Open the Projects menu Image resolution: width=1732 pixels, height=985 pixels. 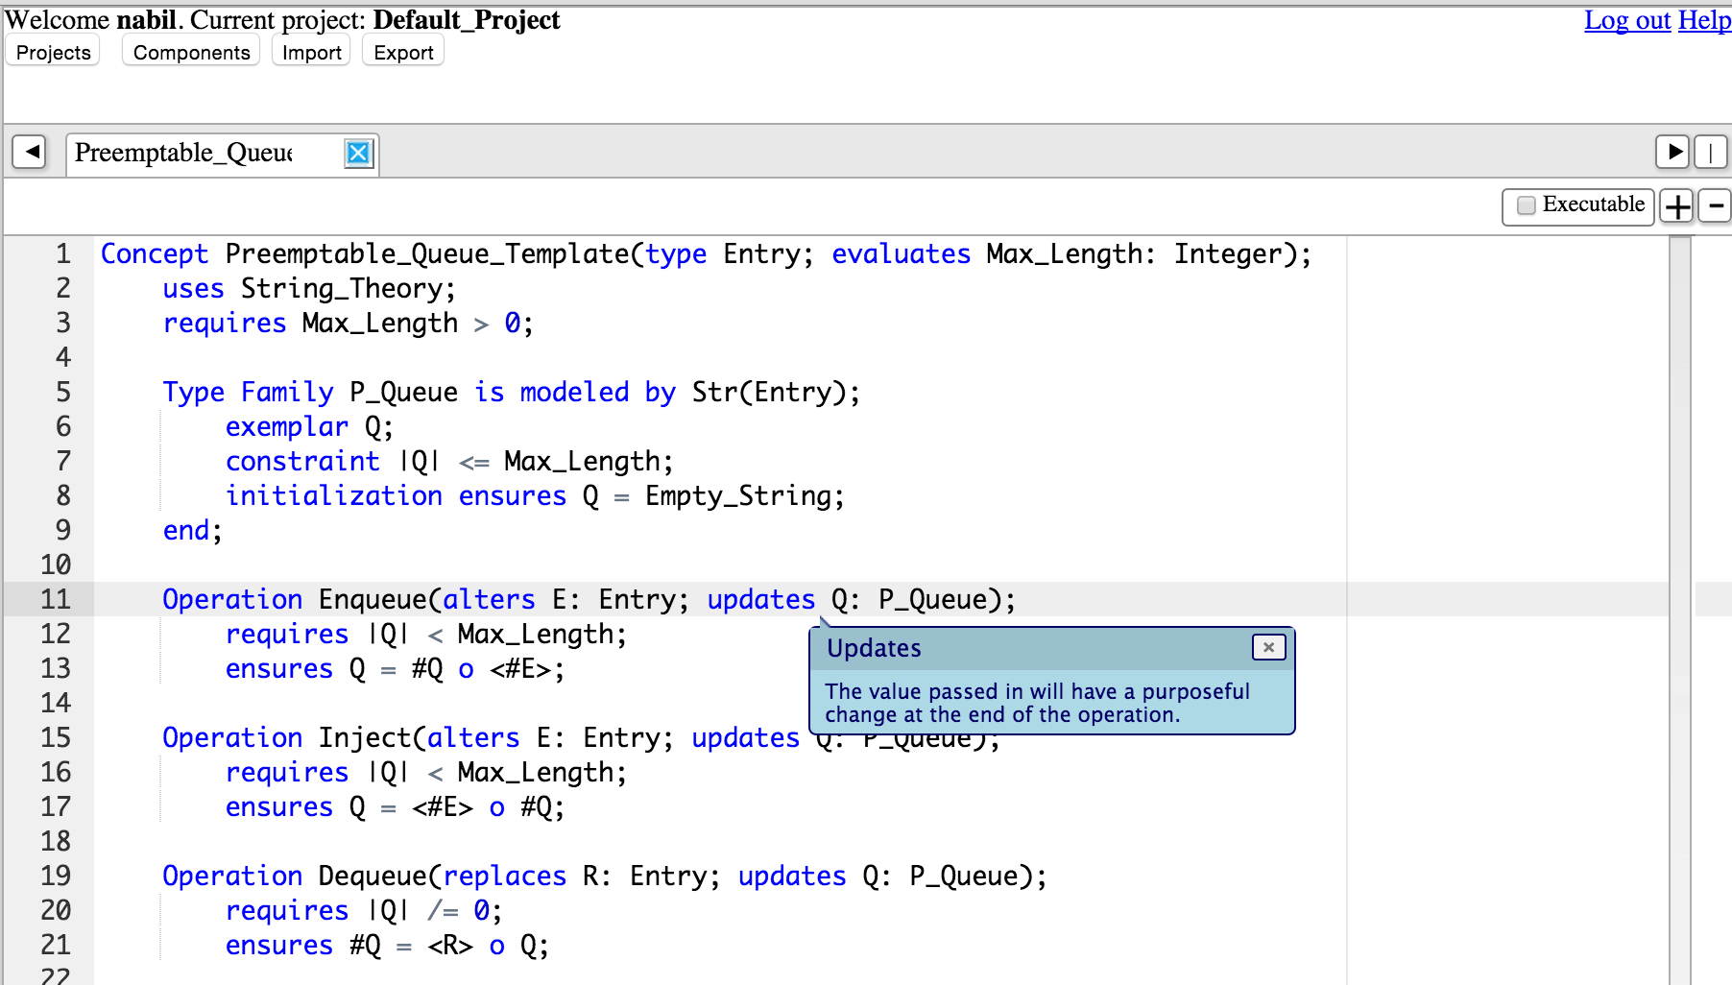tap(54, 53)
